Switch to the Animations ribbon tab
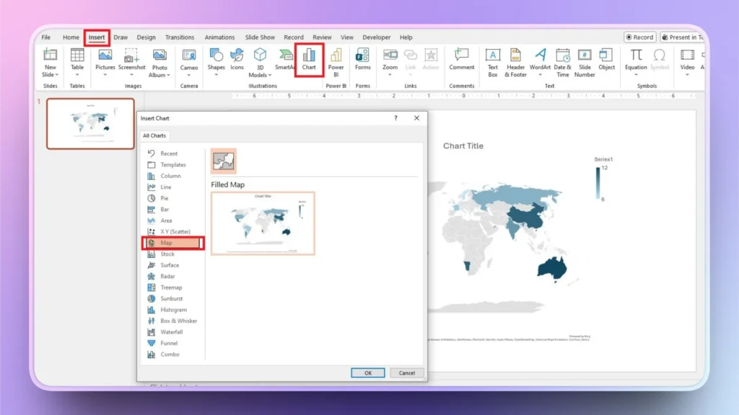Screen dimensions: 739x415 (219, 37)
